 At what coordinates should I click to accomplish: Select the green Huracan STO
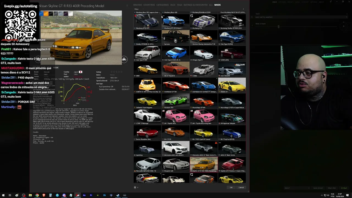point(175,101)
